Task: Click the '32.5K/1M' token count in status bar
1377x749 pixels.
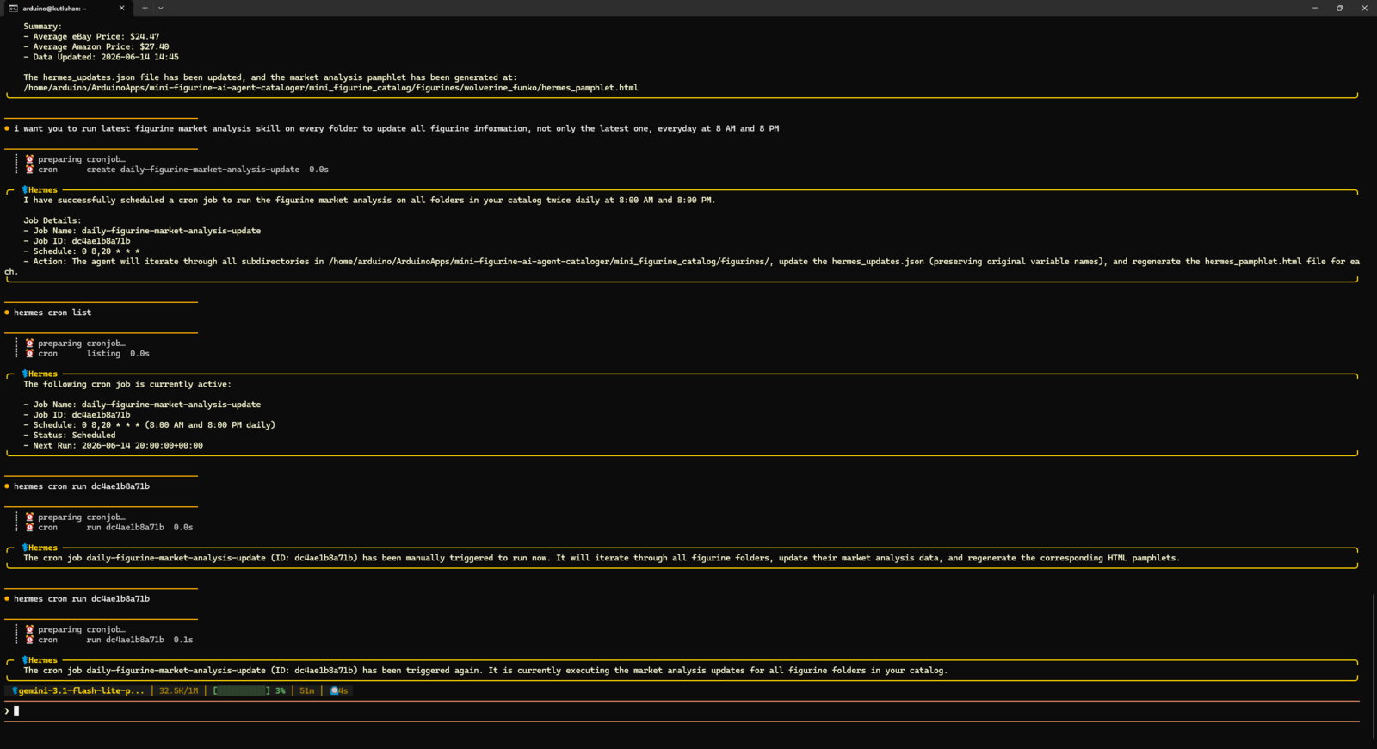Action: 178,690
